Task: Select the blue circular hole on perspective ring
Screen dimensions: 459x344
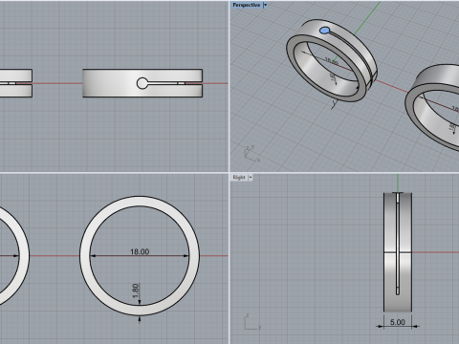Action: coord(324,31)
